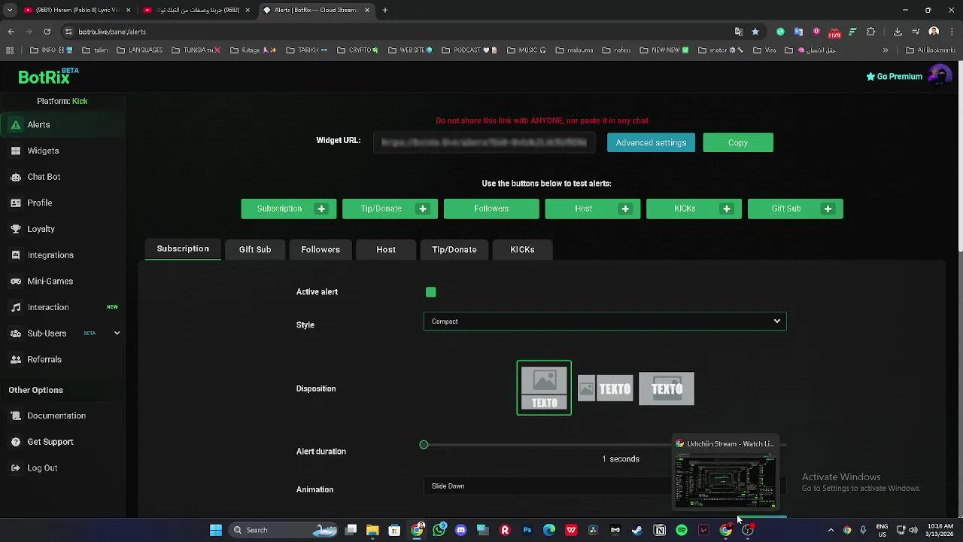Click the Go Premium link
Viewport: 963px width, 542px height.
(x=894, y=76)
